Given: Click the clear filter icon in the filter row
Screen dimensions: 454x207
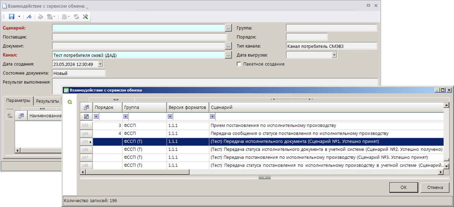Looking at the screenshot, I should click(x=86, y=117).
